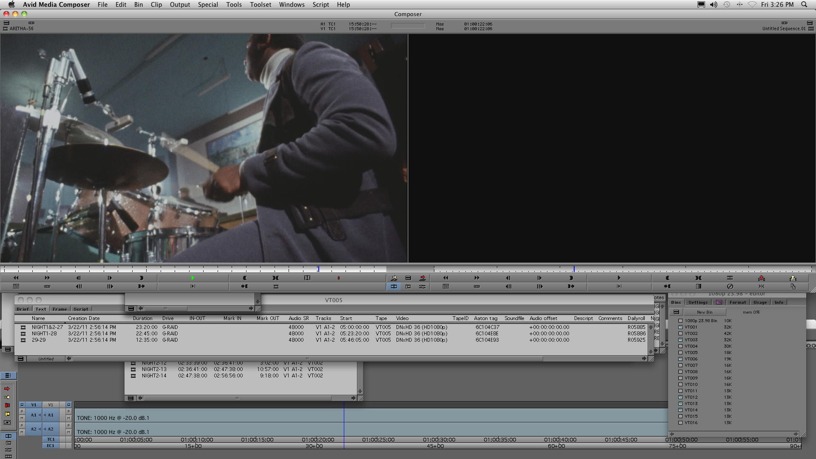This screenshot has width=816, height=459.
Task: Open the source clip name menu ARETHA-56
Action: (21, 29)
